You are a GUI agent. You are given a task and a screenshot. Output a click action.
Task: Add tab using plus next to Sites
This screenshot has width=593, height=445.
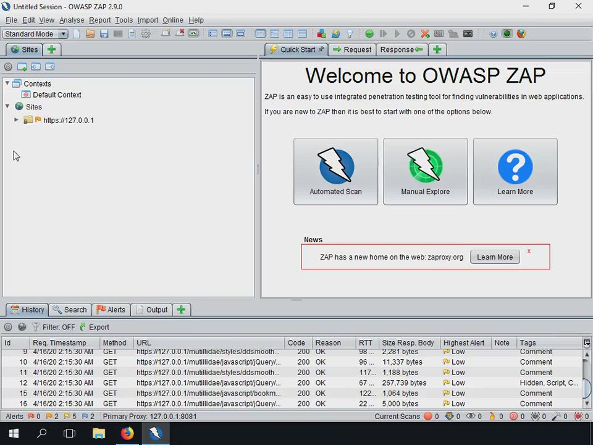[52, 49]
